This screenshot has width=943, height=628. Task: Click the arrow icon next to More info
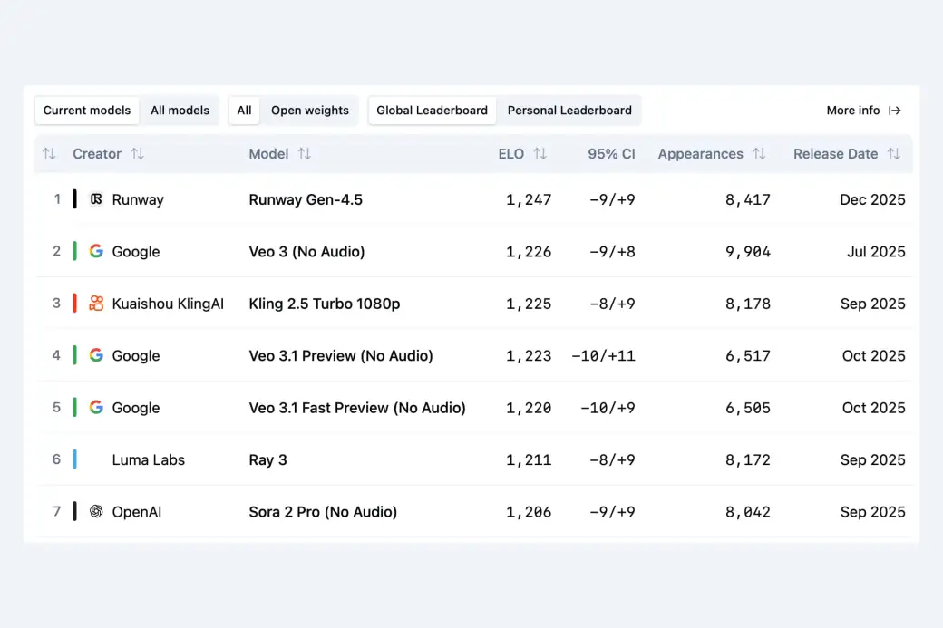895,111
